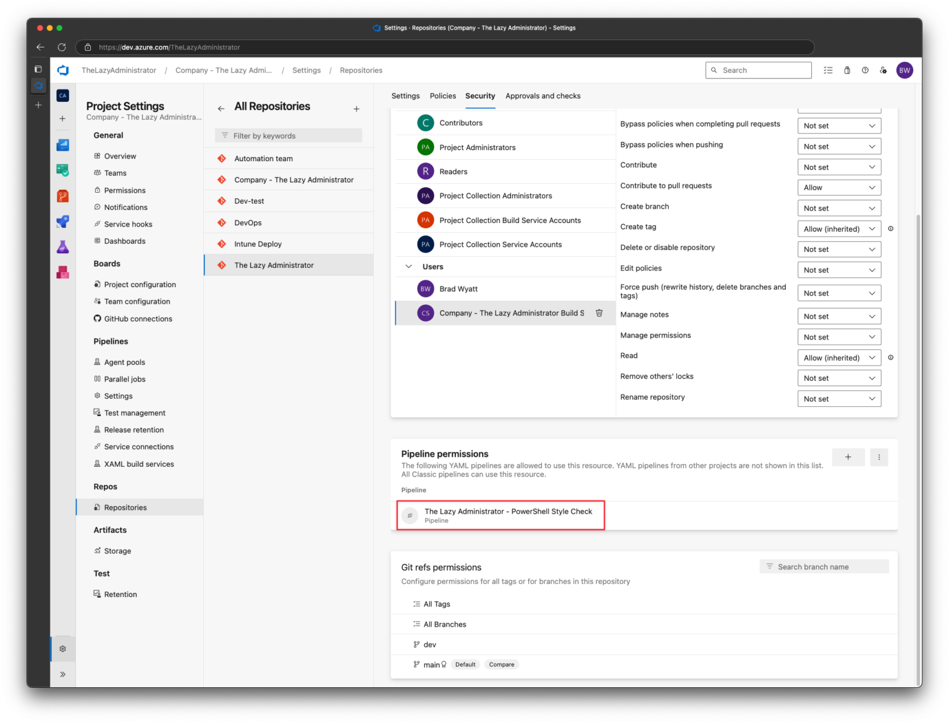Reload the browser page

point(62,47)
